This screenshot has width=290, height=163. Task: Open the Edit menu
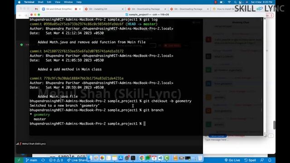49,2
